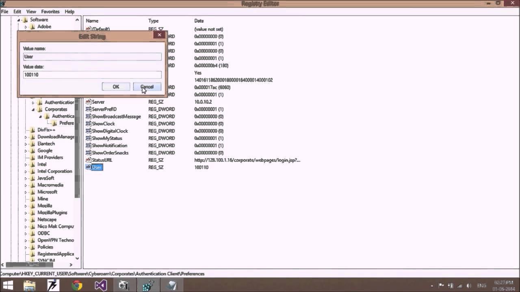Cancel the Edit String dialog

(147, 87)
